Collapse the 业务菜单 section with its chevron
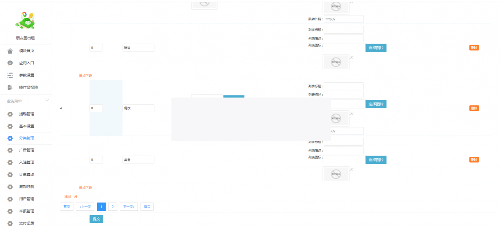 47,100
